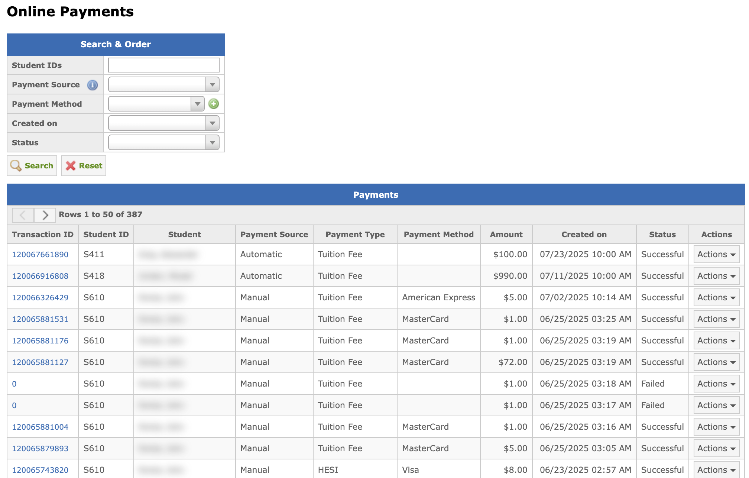Viewport: 749px width, 478px height.
Task: Expand the Created on dropdown
Action: (x=164, y=123)
